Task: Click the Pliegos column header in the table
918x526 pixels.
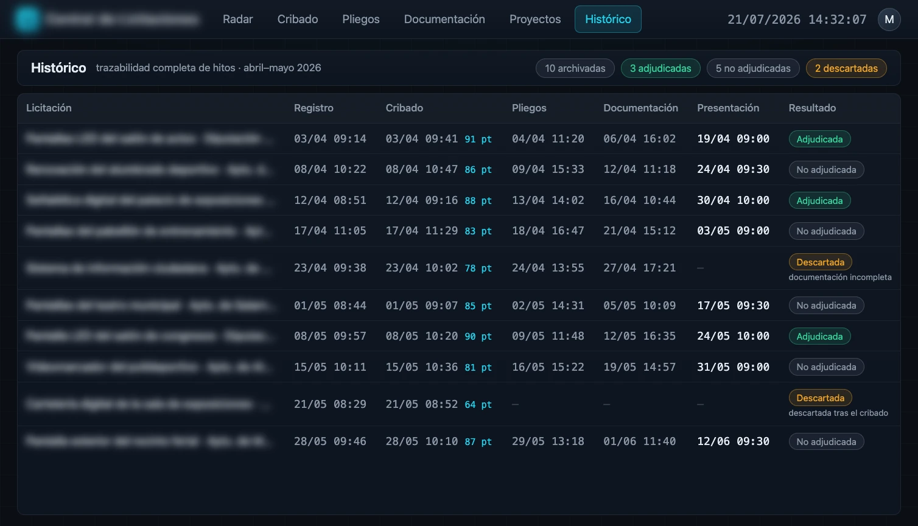Action: point(529,108)
